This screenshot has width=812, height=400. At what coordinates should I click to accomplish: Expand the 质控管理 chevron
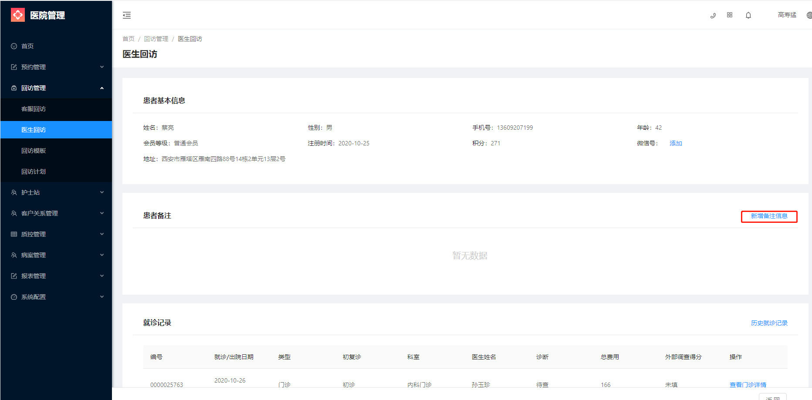tap(102, 234)
